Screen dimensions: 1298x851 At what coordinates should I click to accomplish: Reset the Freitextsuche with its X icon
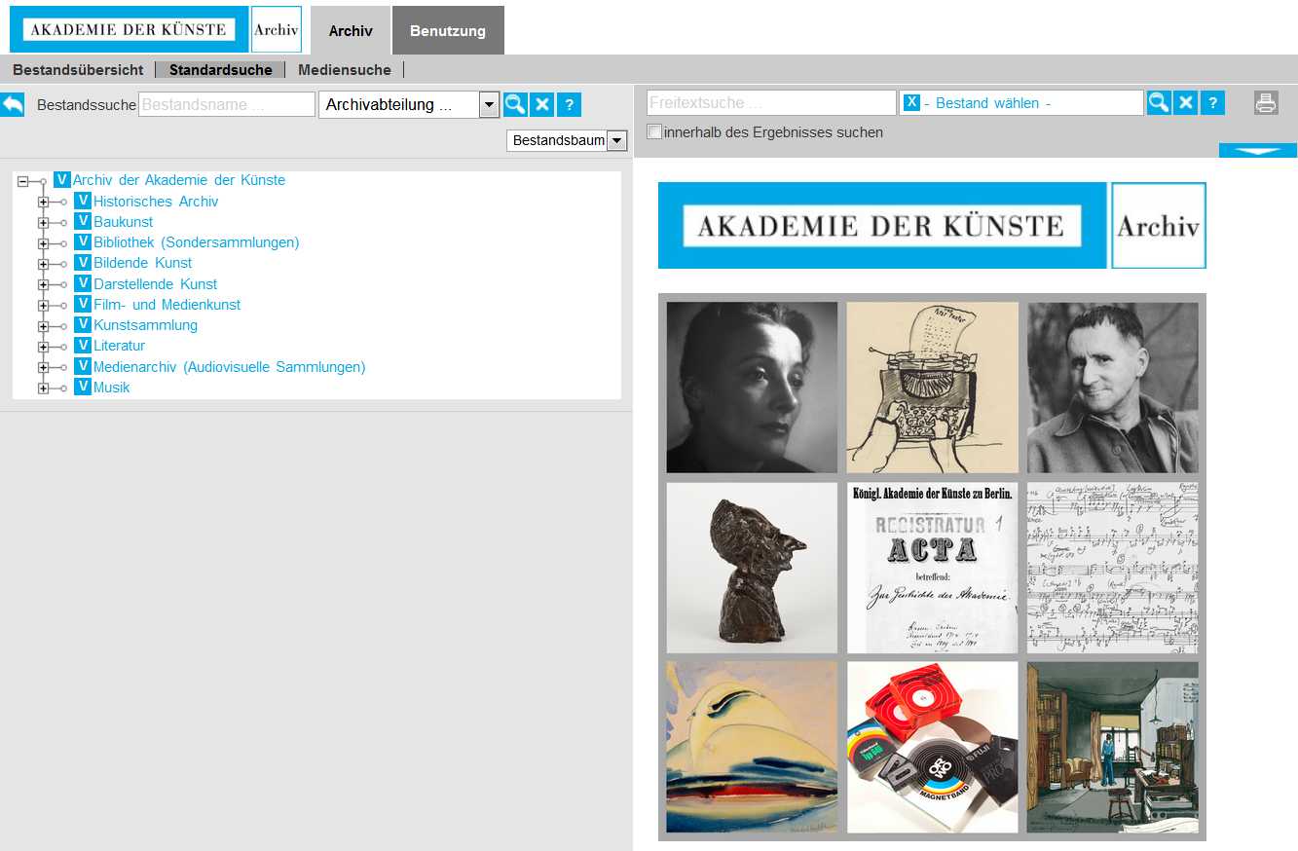tap(1185, 102)
